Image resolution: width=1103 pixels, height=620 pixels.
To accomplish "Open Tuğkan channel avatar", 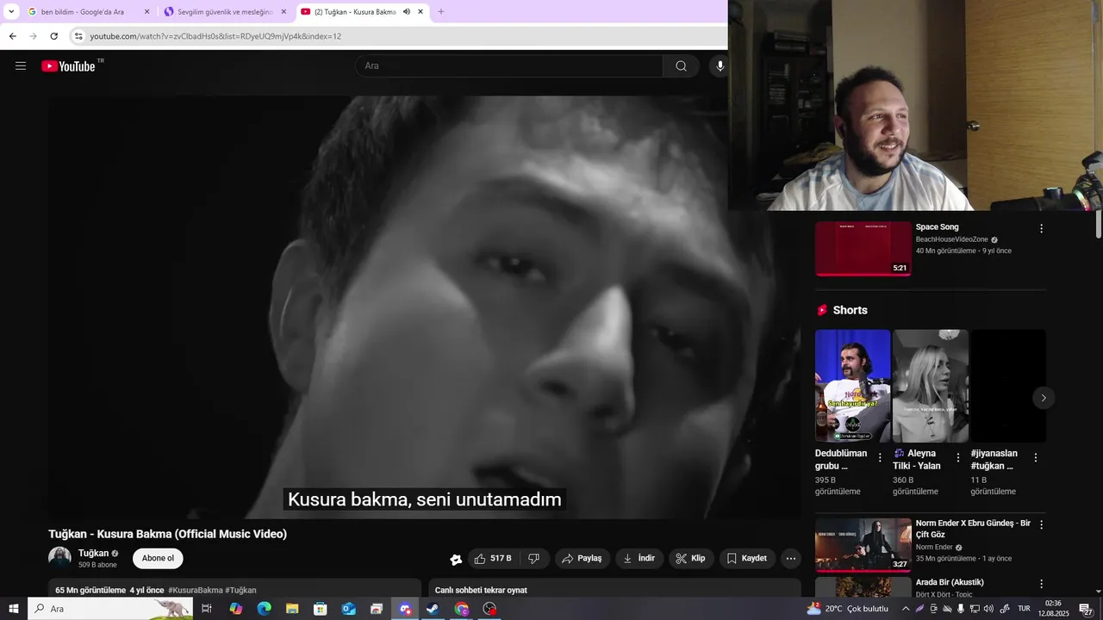I will click(59, 558).
